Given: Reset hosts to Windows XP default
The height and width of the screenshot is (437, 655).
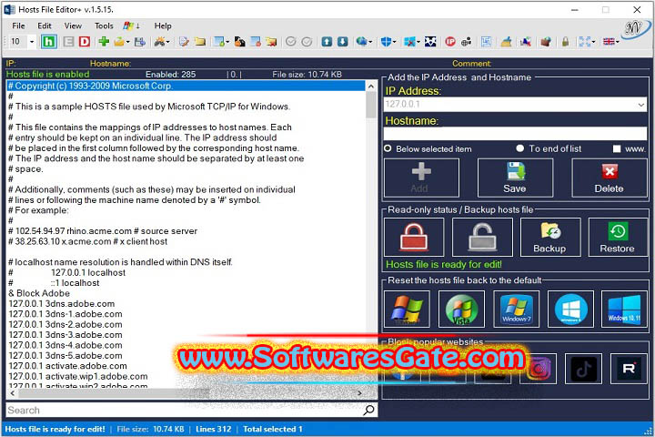Looking at the screenshot, I should (x=407, y=309).
